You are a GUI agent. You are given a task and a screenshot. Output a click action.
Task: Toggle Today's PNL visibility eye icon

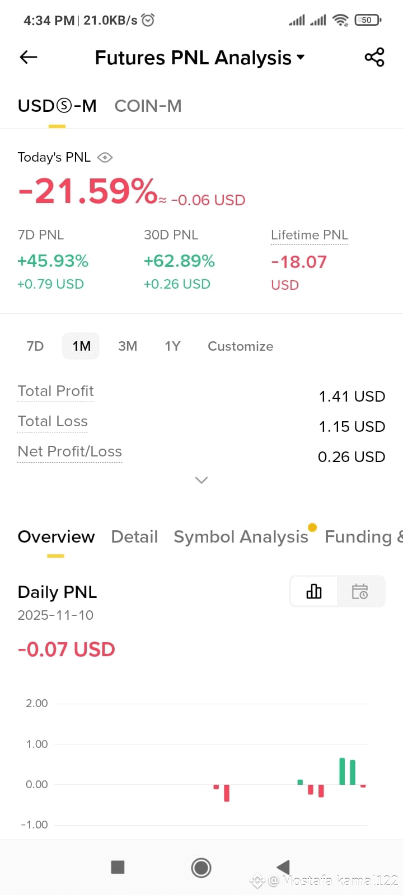coord(105,158)
